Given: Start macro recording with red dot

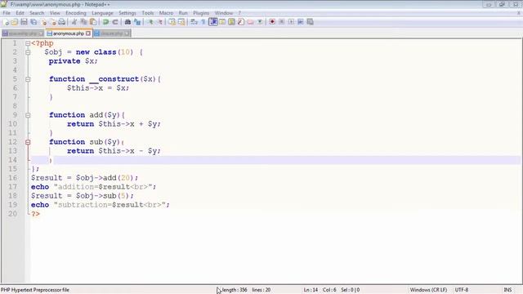Looking at the screenshot, I should pyautogui.click(x=272, y=22).
